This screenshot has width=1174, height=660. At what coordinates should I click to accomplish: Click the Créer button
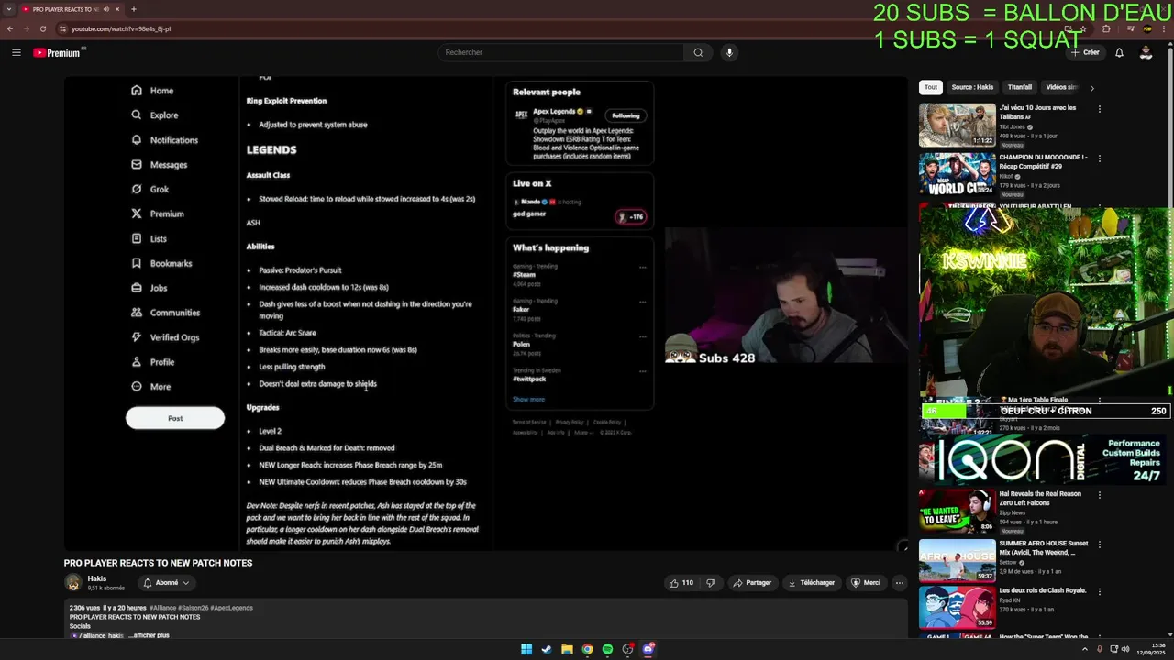[x=1085, y=52]
